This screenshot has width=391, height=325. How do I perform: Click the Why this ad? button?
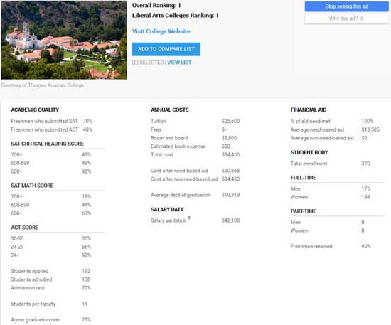(346, 18)
